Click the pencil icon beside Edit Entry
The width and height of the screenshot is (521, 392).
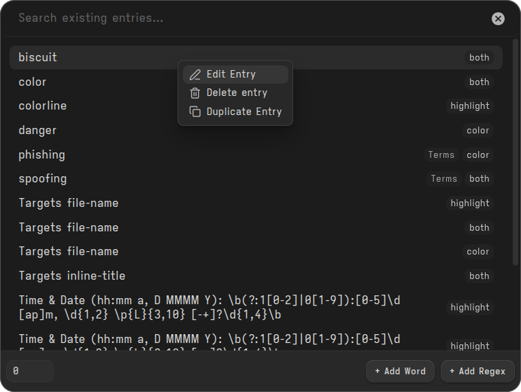pos(195,74)
